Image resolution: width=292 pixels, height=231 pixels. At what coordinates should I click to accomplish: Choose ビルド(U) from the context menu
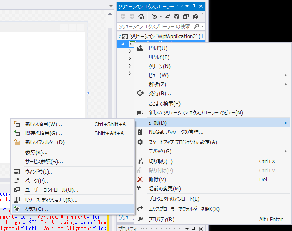point(213,48)
